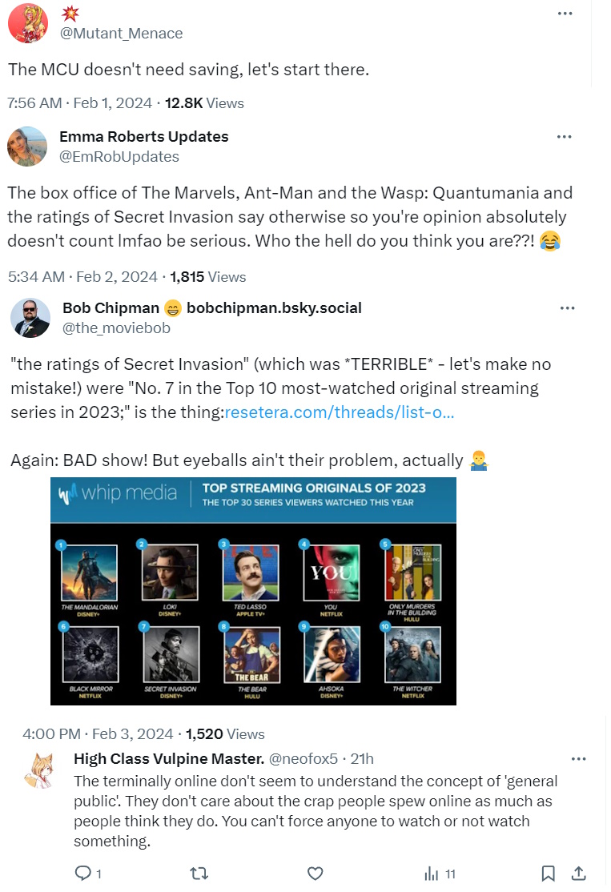This screenshot has width=611, height=892.
Task: Open more options on Emma Roberts Updates tweet
Action: [x=564, y=137]
